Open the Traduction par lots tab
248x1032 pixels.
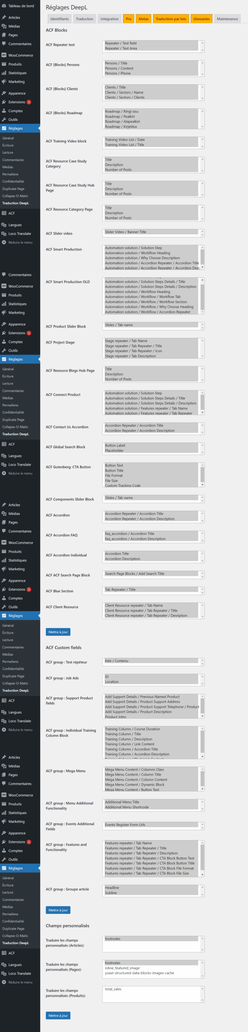coord(171,19)
